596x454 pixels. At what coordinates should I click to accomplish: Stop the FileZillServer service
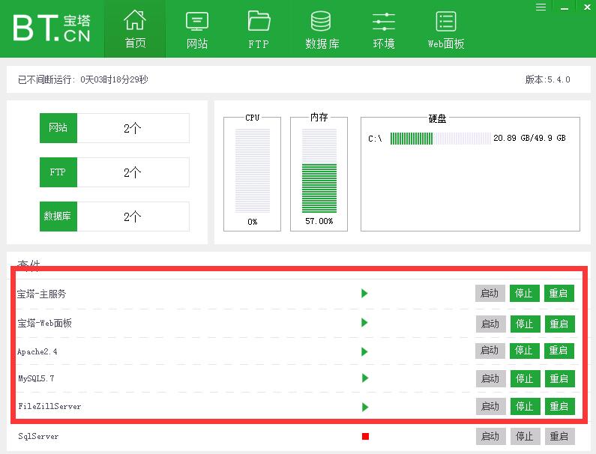point(526,407)
